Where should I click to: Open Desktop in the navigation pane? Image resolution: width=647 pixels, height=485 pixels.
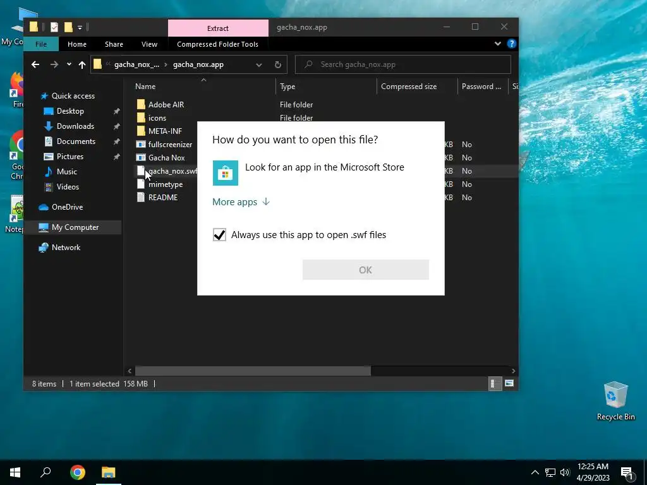[x=70, y=111]
